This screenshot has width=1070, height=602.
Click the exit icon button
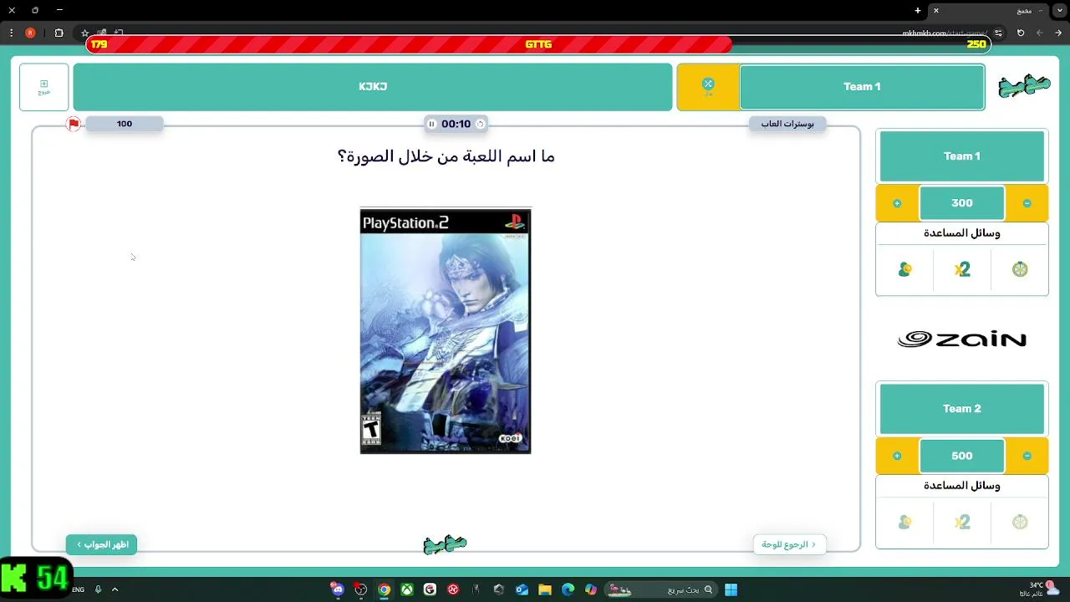[x=44, y=87]
